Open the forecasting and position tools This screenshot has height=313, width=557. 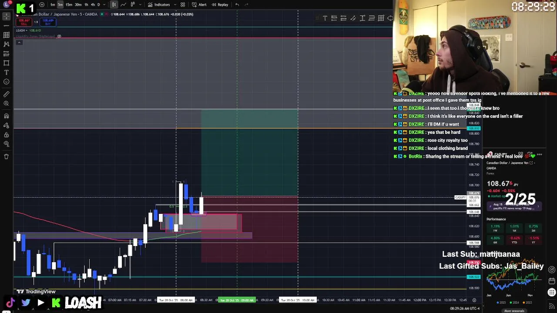[6, 53]
